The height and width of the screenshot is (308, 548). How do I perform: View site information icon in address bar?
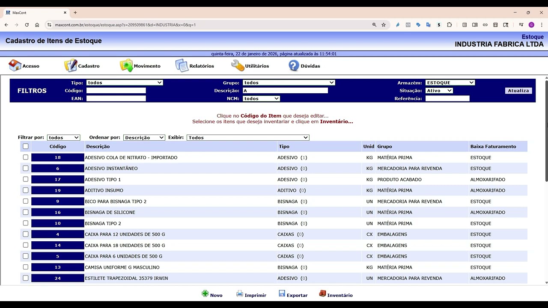(49, 25)
